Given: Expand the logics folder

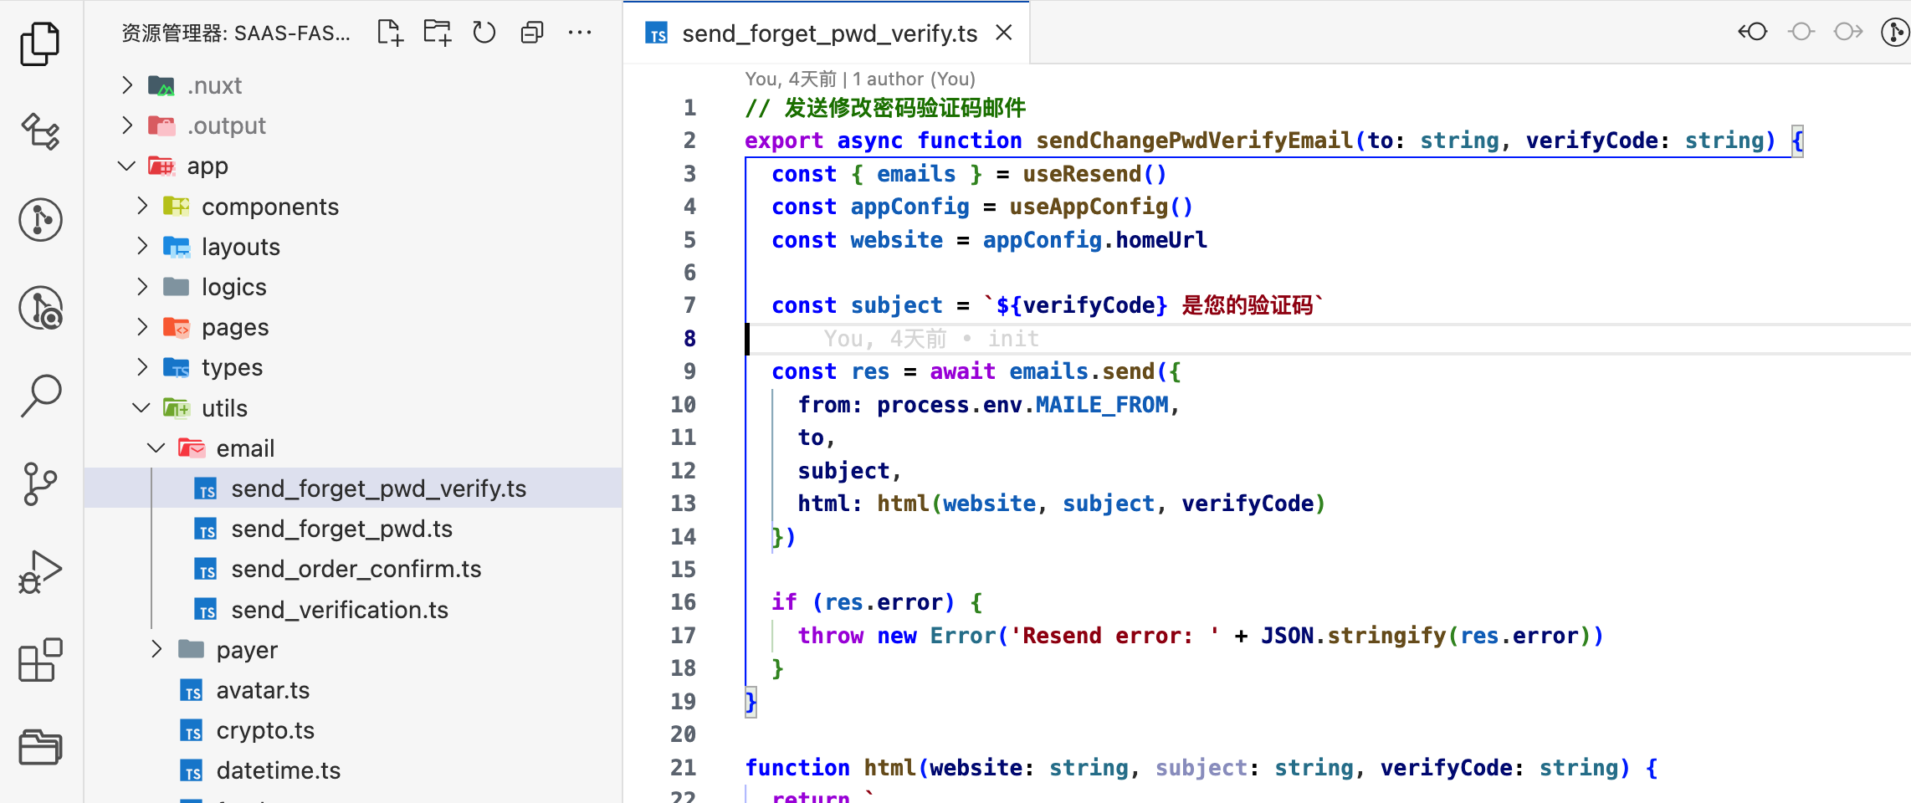Looking at the screenshot, I should [142, 287].
